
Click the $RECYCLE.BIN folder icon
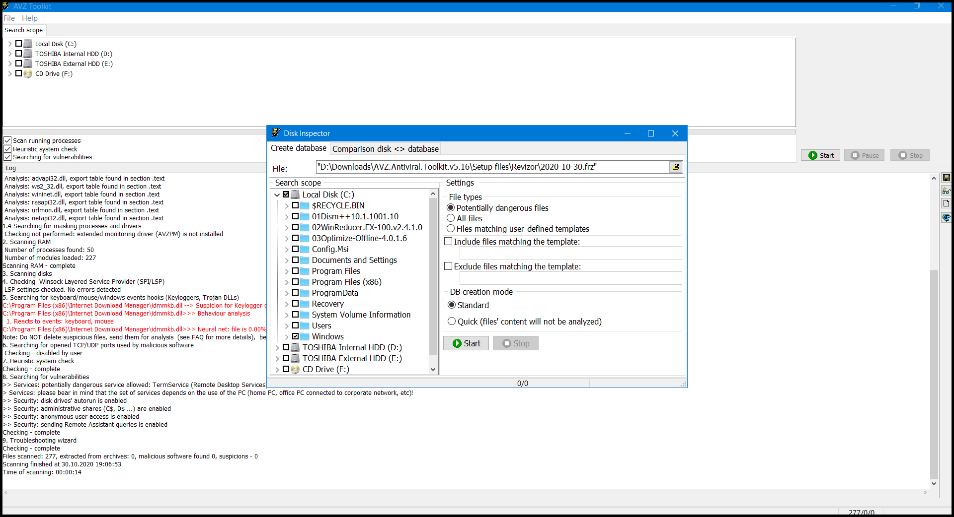(305, 205)
